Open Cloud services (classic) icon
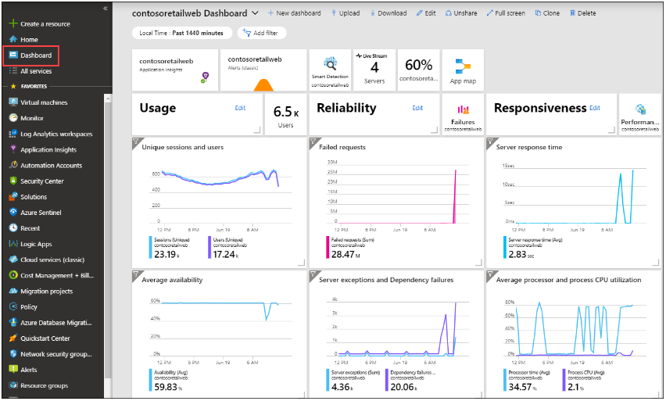666x401 pixels. (x=13, y=259)
